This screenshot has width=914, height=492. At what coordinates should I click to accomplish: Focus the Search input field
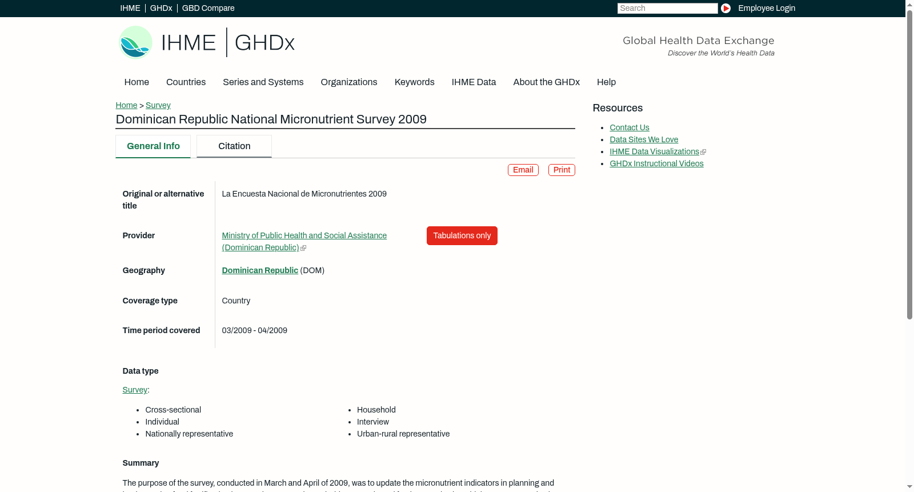(x=667, y=8)
